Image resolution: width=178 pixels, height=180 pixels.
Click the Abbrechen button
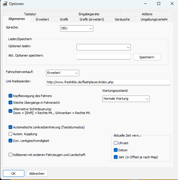pyautogui.click(x=37, y=174)
